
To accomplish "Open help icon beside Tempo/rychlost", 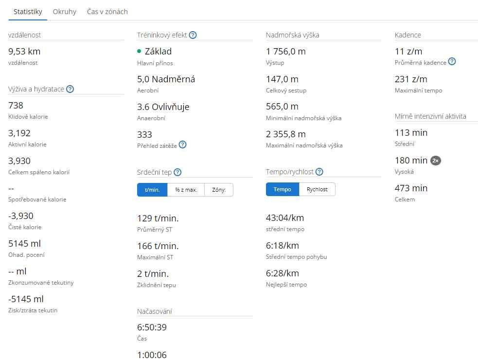I will [x=319, y=172].
